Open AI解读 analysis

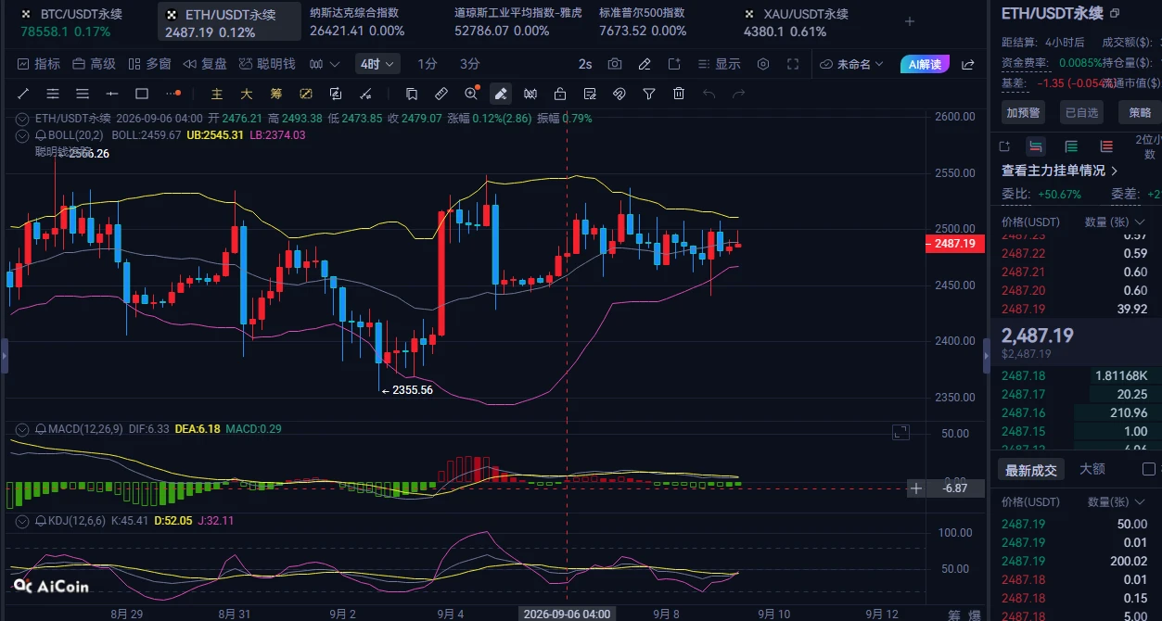(925, 64)
